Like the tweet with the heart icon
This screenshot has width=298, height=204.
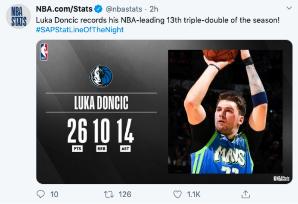tap(177, 195)
